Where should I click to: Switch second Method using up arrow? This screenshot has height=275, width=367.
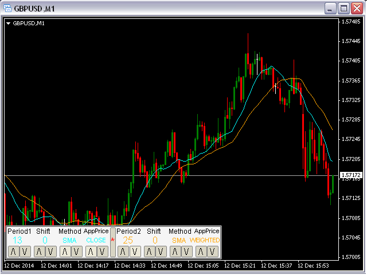tap(175, 251)
